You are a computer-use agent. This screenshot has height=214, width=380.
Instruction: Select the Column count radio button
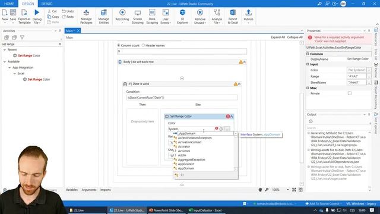[x=119, y=45]
